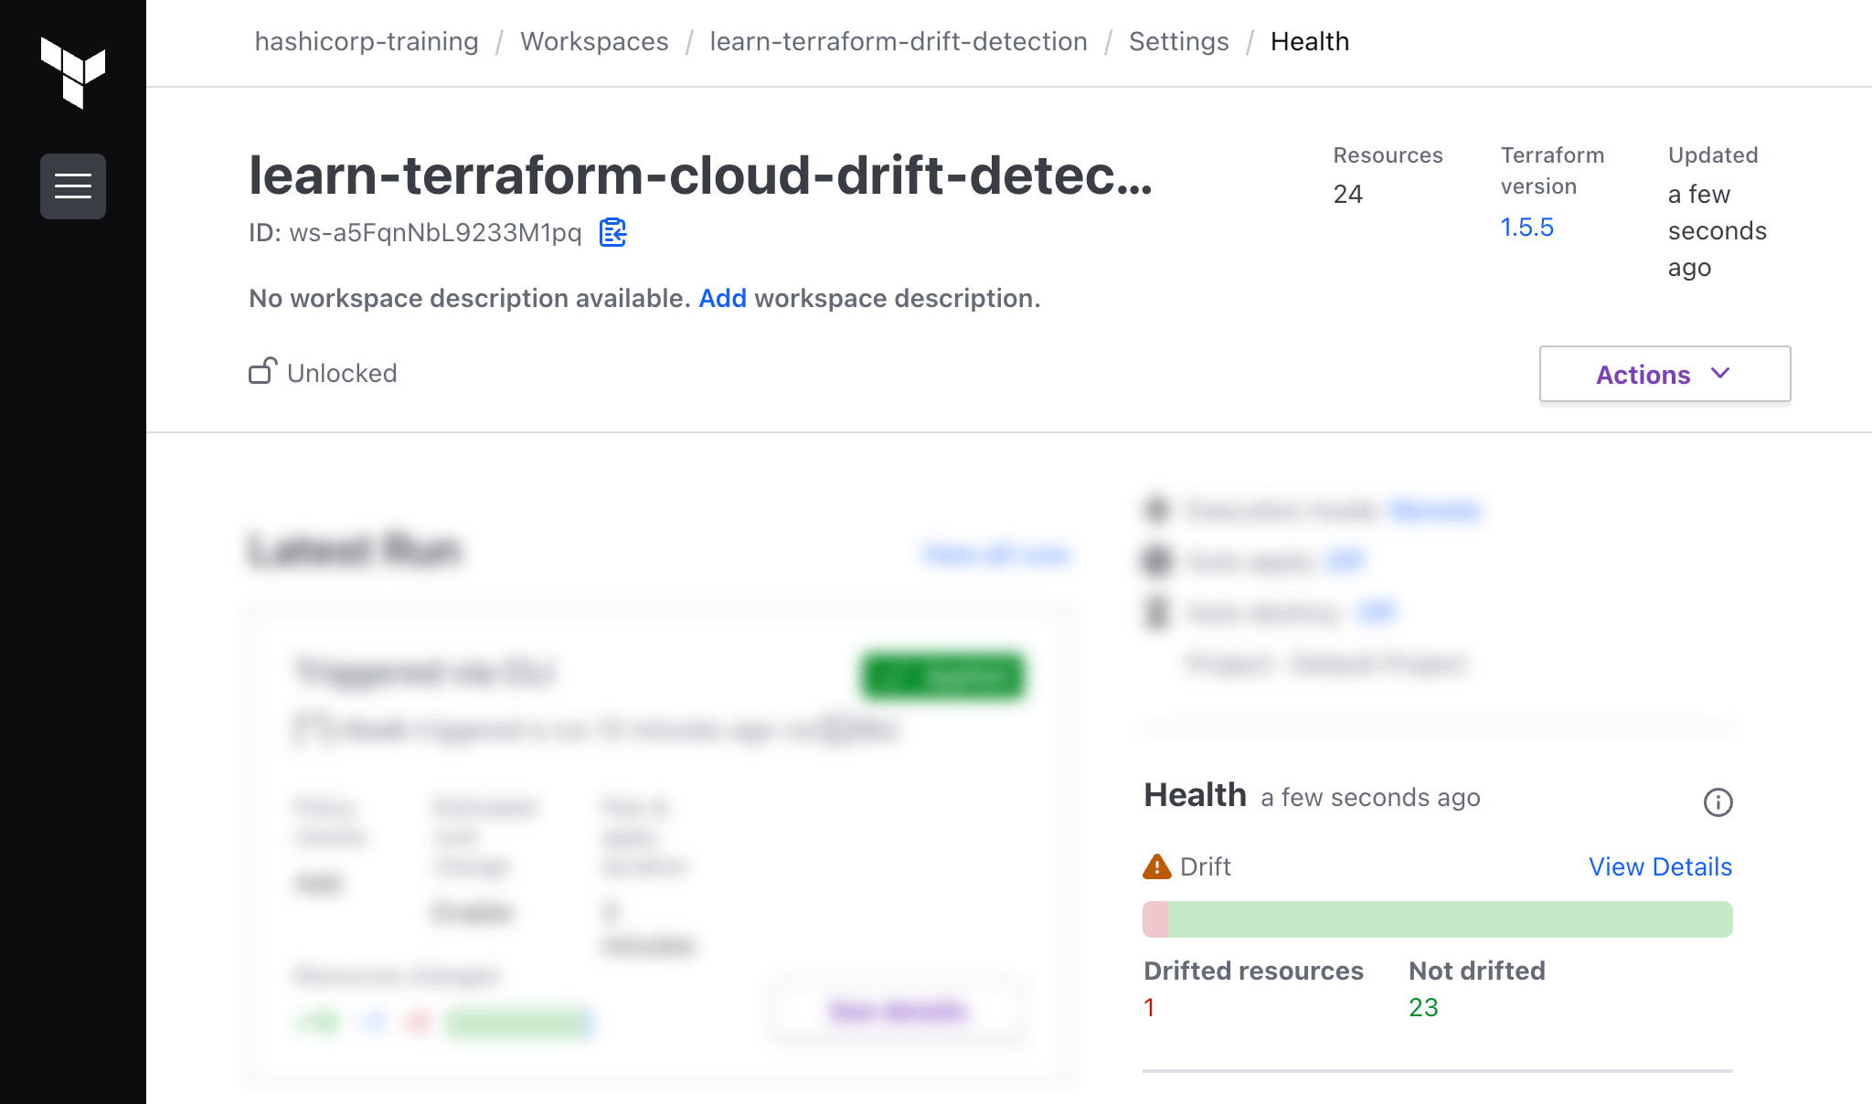Image resolution: width=1872 pixels, height=1104 pixels.
Task: Click the drift warning triangle icon
Action: pyautogui.click(x=1154, y=865)
